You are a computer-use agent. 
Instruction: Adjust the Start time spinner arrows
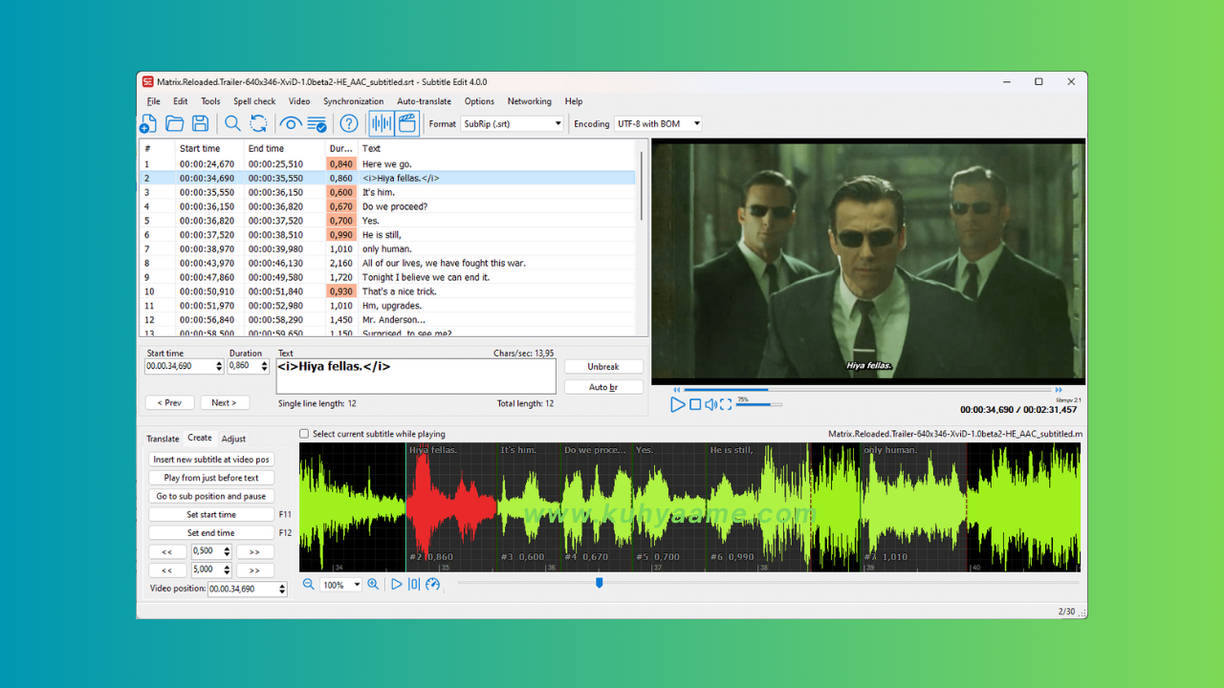tap(219, 366)
